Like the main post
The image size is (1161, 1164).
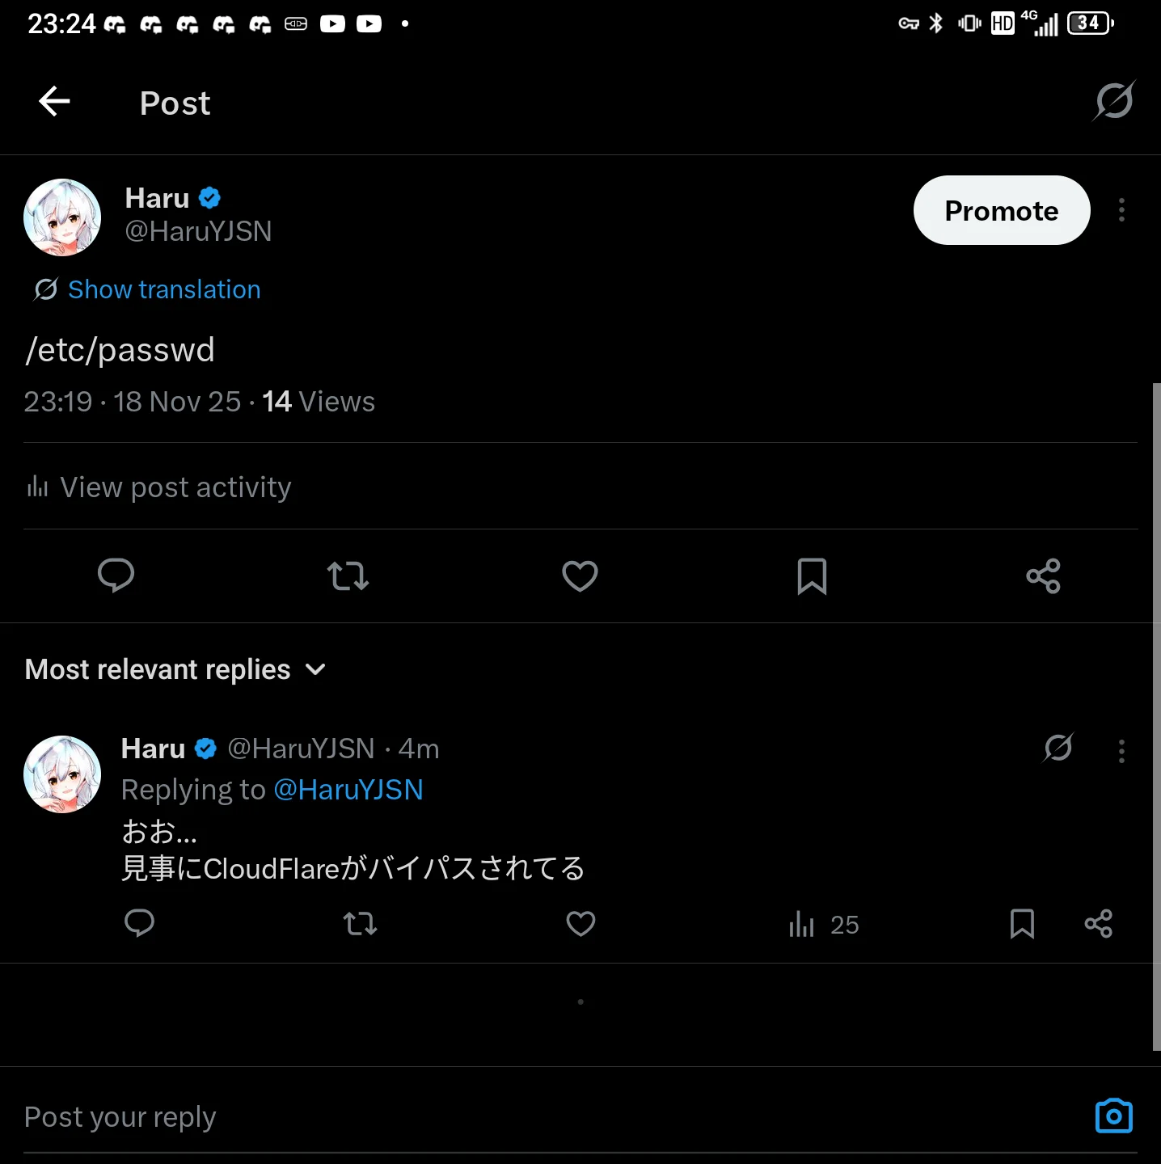tap(580, 576)
